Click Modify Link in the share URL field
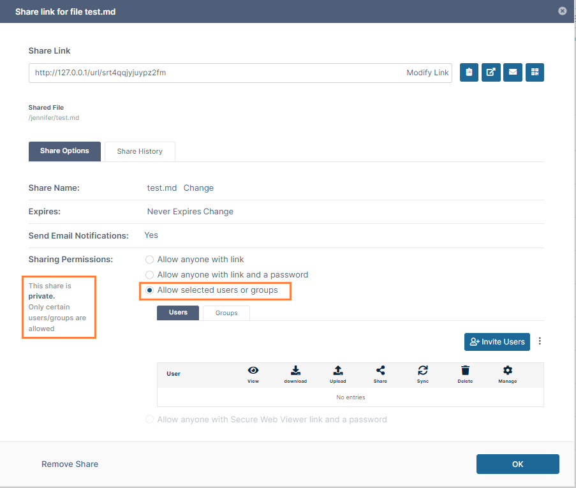The width and height of the screenshot is (576, 488). point(427,73)
